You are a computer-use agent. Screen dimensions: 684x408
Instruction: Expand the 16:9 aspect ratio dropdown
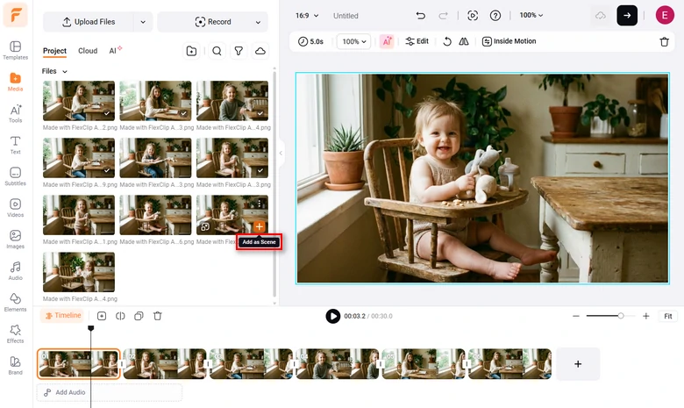(x=307, y=16)
